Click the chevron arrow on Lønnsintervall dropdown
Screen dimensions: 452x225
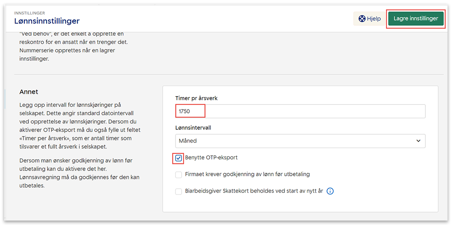(x=418, y=141)
